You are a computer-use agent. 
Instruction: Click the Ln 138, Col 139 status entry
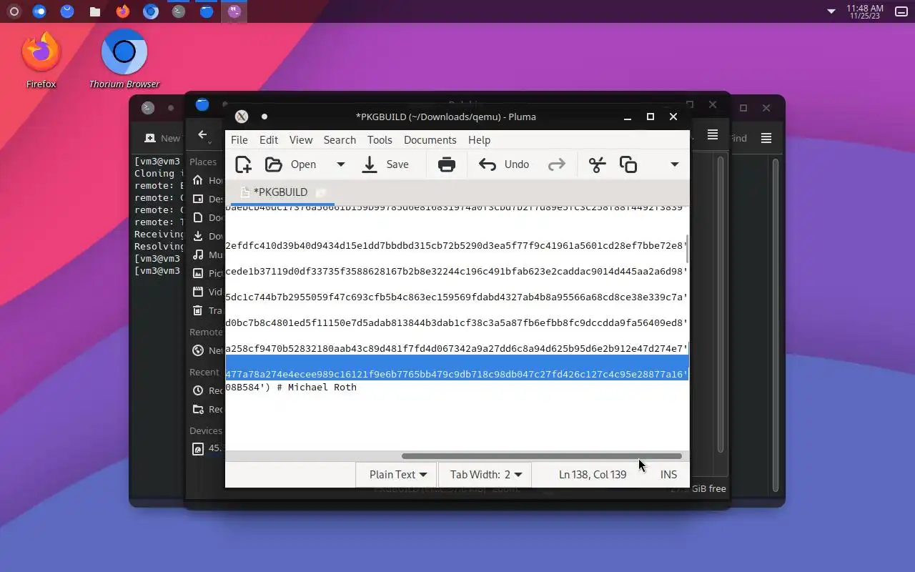click(x=593, y=474)
